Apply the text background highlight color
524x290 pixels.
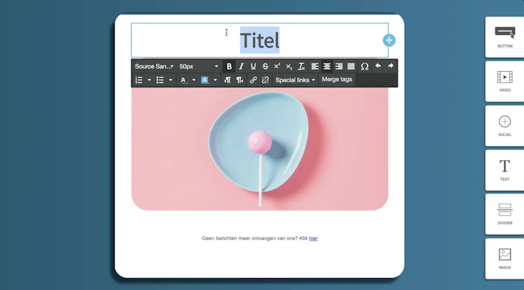(205, 80)
